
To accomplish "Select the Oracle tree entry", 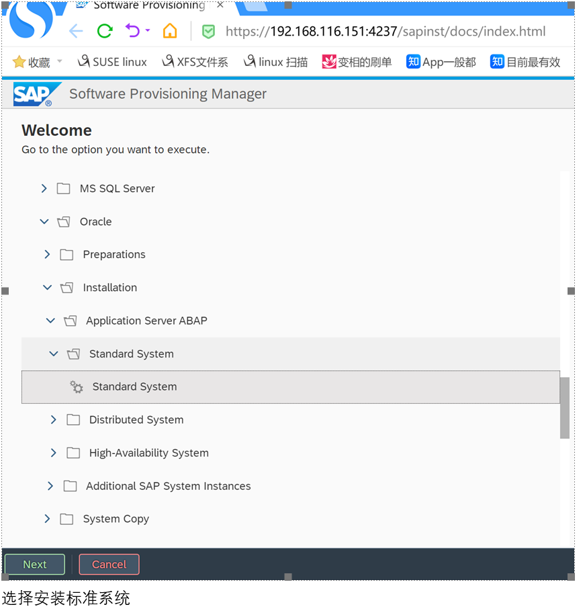I will click(x=95, y=222).
